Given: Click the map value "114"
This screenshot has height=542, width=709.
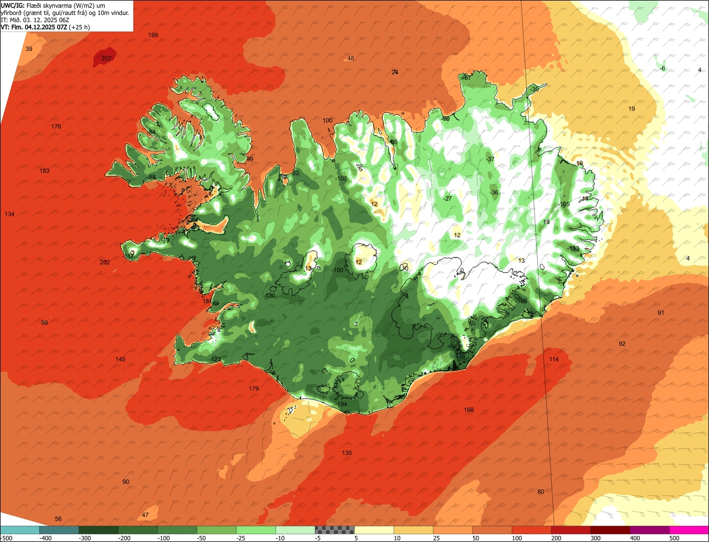Looking at the screenshot, I should pyautogui.click(x=554, y=359).
